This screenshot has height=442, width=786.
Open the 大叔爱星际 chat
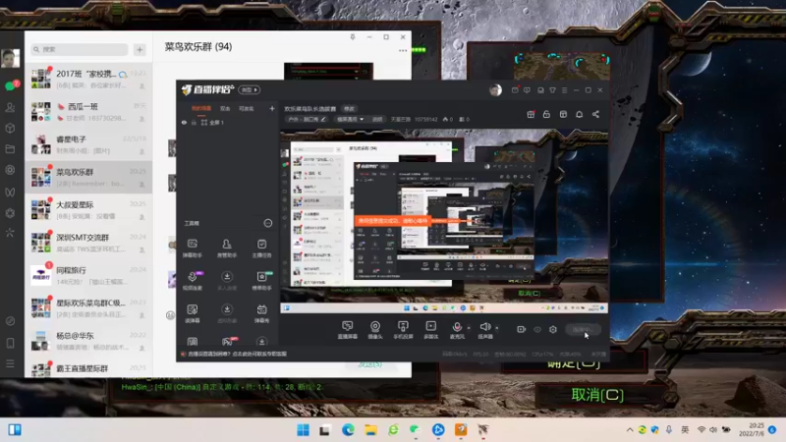88,210
